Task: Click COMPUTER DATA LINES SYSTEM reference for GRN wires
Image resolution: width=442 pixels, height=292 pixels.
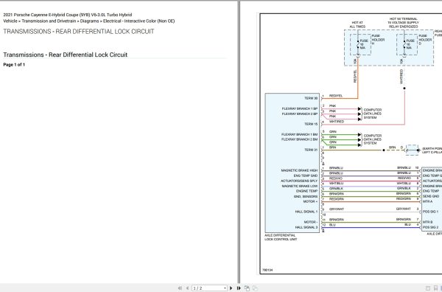Action: tap(372, 139)
